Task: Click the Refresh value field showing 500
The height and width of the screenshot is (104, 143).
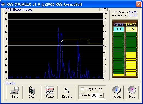Action: point(95,96)
